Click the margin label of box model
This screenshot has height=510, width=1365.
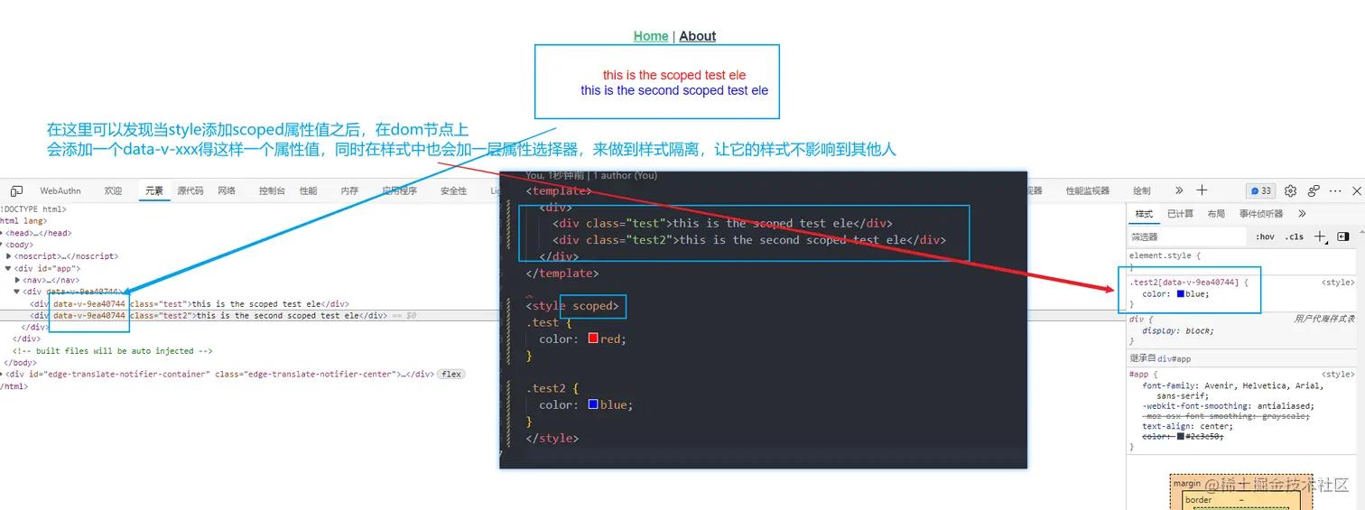pos(1187,484)
